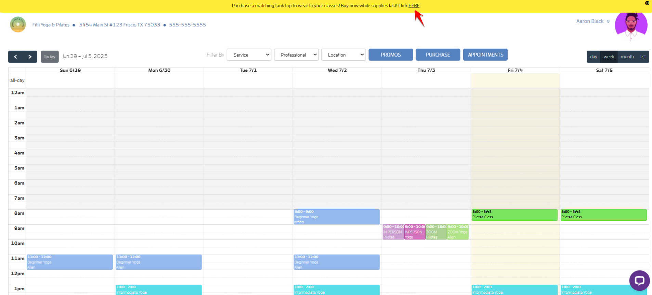Click the PROMOS button
The height and width of the screenshot is (295, 652).
click(391, 55)
